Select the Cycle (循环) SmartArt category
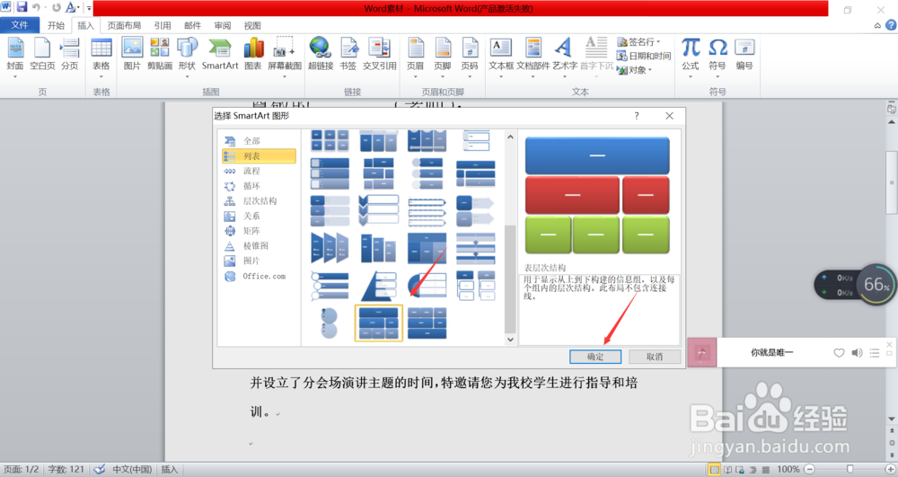Image resolution: width=898 pixels, height=477 pixels. [259, 186]
